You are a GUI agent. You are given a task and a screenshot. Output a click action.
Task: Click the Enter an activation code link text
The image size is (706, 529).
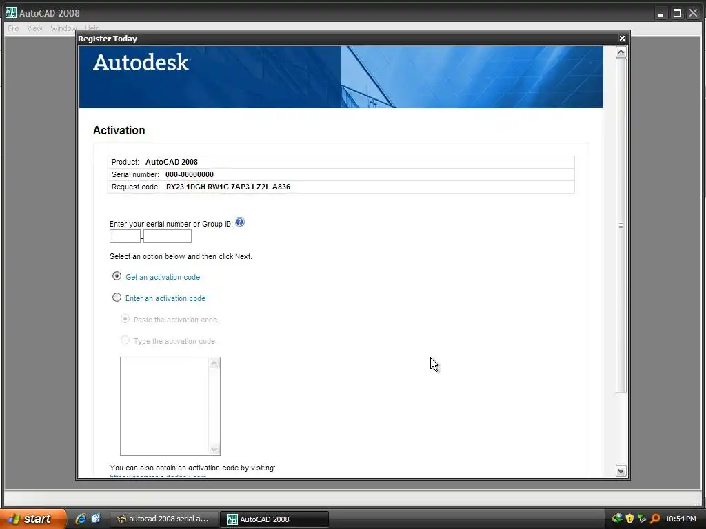165,298
